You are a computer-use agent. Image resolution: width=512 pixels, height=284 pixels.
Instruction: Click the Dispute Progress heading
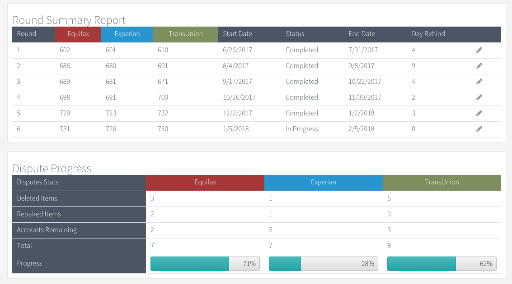[52, 169]
